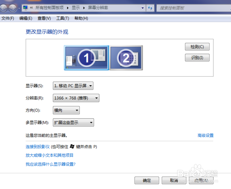Viewport: 231px width, 189px height.
Task: Click the 这是您当前的主显示器 text
Action: 46,135
